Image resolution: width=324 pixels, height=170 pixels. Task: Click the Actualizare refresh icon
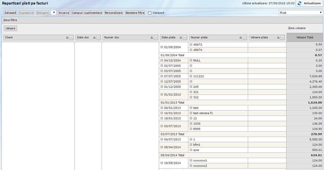[299, 4]
